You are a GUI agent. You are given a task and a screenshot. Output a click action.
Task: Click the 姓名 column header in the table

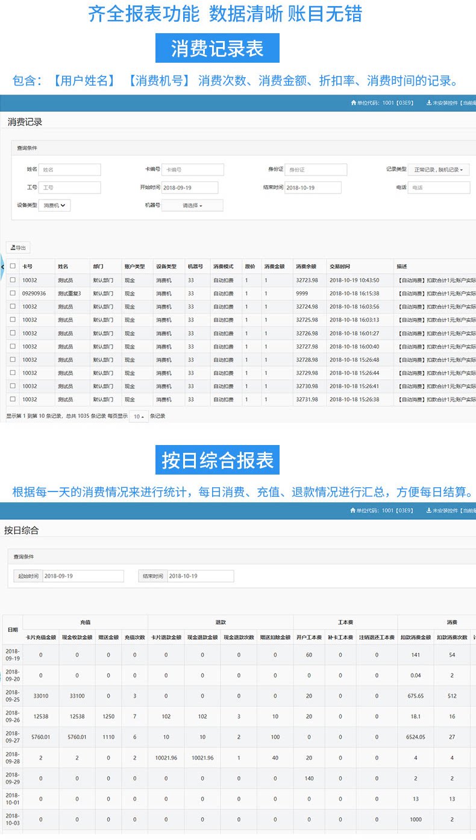point(63,266)
